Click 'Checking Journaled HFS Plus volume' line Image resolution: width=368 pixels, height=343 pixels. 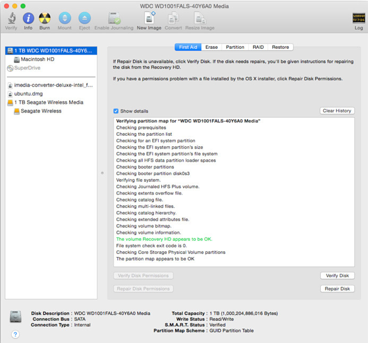tap(158, 187)
